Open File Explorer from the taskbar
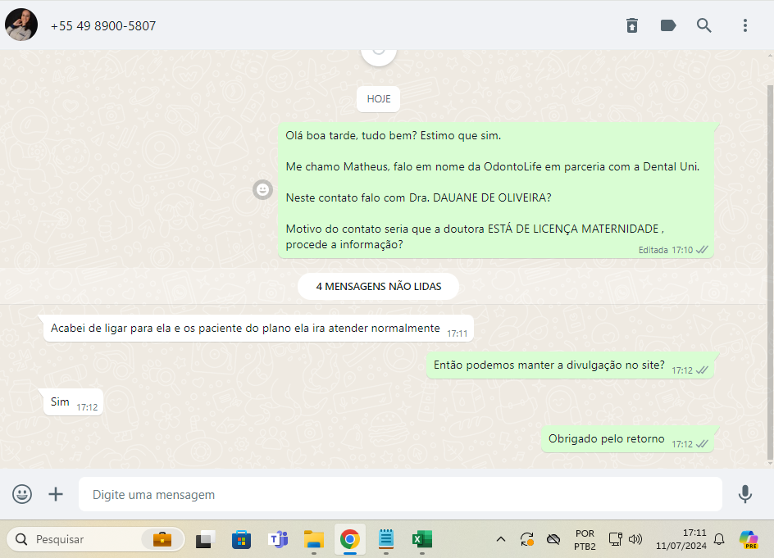Viewport: 774px width, 558px height. [314, 539]
